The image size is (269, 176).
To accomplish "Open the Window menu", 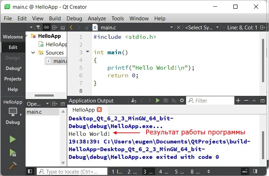I will coord(139,18).
